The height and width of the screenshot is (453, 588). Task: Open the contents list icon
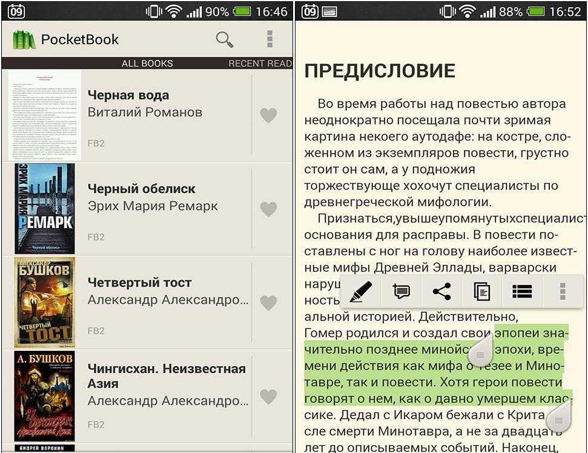[x=522, y=292]
